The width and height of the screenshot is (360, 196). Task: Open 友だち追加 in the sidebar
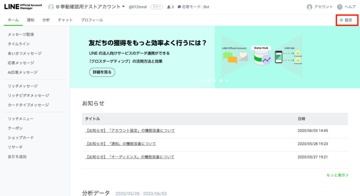tap(17, 157)
